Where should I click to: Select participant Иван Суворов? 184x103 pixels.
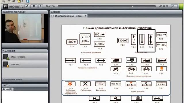click(x=25, y=57)
